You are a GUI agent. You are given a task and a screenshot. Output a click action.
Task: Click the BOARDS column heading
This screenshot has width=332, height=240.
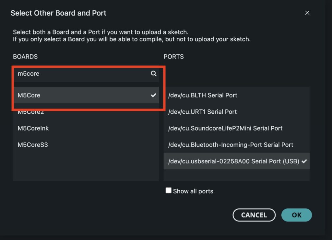point(25,57)
